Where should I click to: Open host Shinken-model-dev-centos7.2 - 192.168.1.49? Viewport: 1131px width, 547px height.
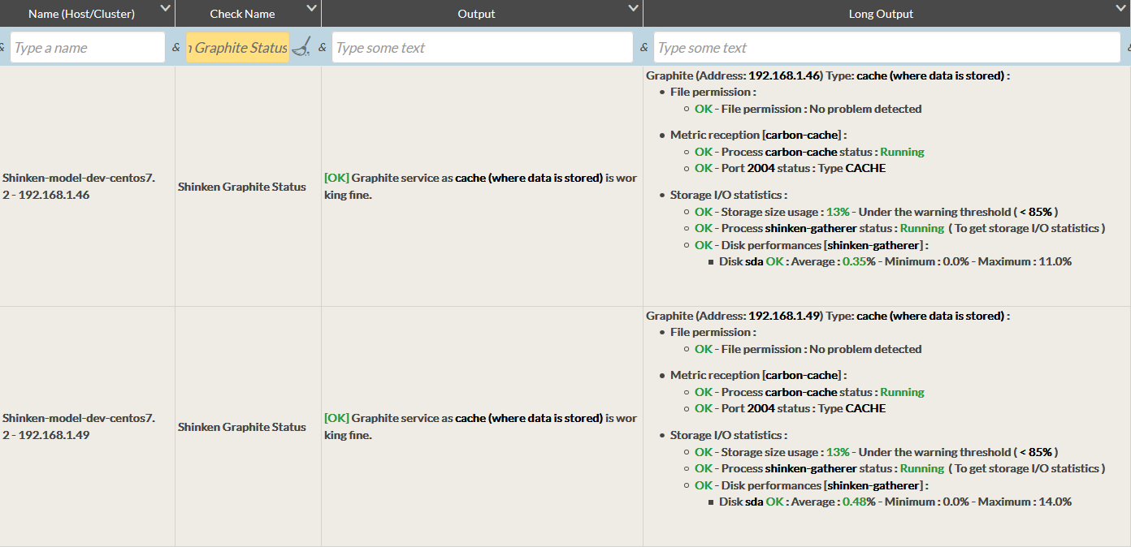[x=78, y=426]
